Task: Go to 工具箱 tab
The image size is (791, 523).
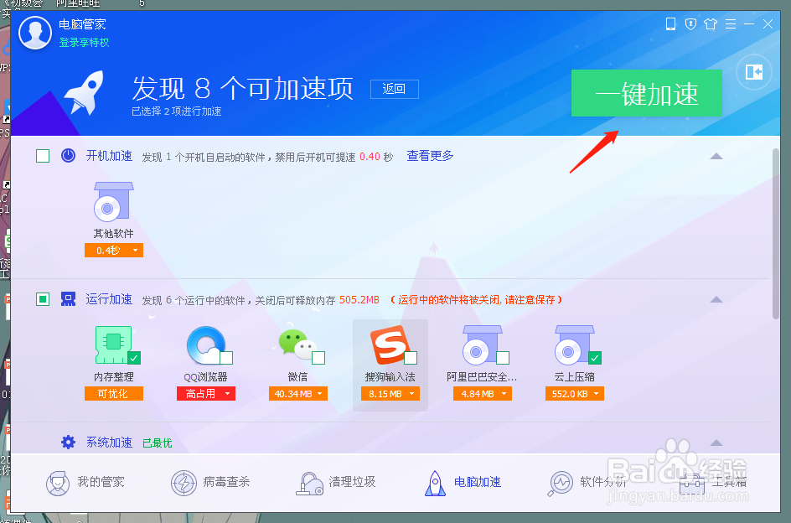Action: [x=713, y=483]
